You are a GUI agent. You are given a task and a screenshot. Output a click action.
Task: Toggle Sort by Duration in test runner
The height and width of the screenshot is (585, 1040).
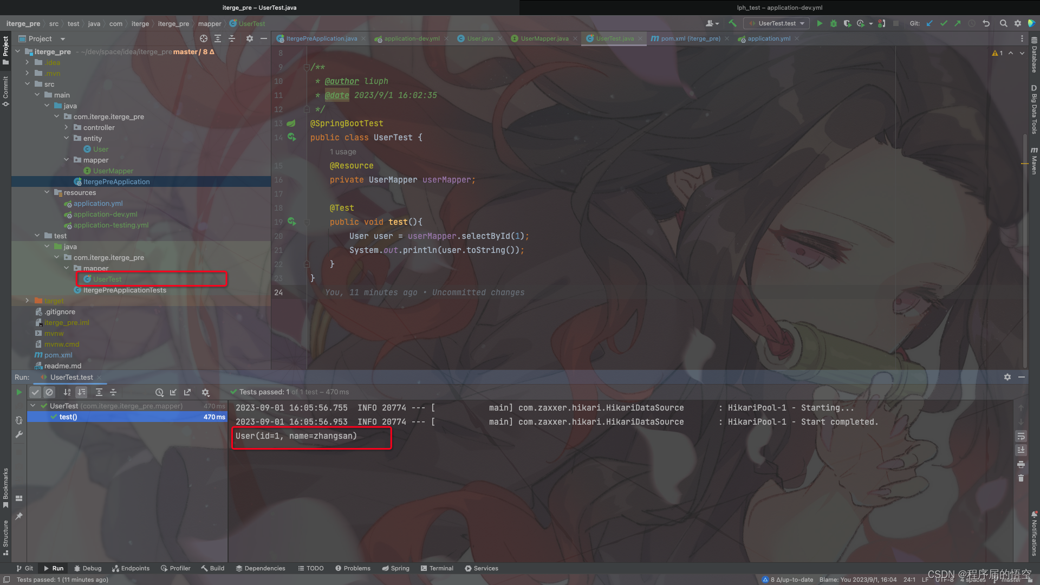81,392
